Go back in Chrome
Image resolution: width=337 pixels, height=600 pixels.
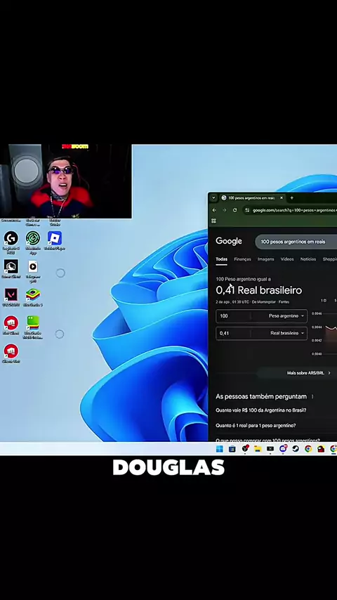214,210
